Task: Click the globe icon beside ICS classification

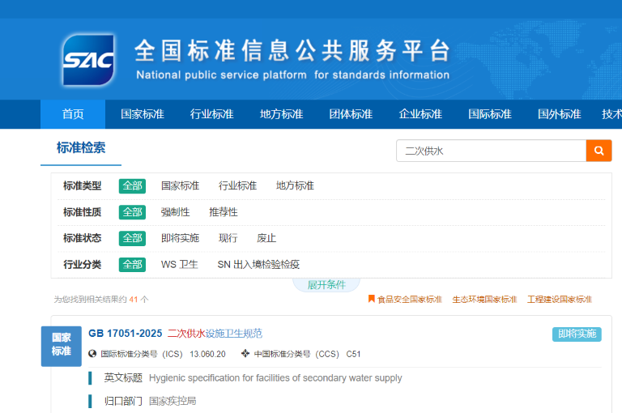Action: (x=92, y=354)
